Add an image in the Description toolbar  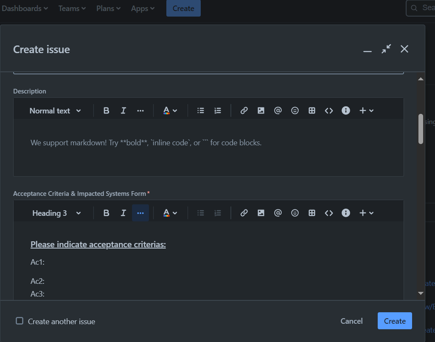pos(261,110)
